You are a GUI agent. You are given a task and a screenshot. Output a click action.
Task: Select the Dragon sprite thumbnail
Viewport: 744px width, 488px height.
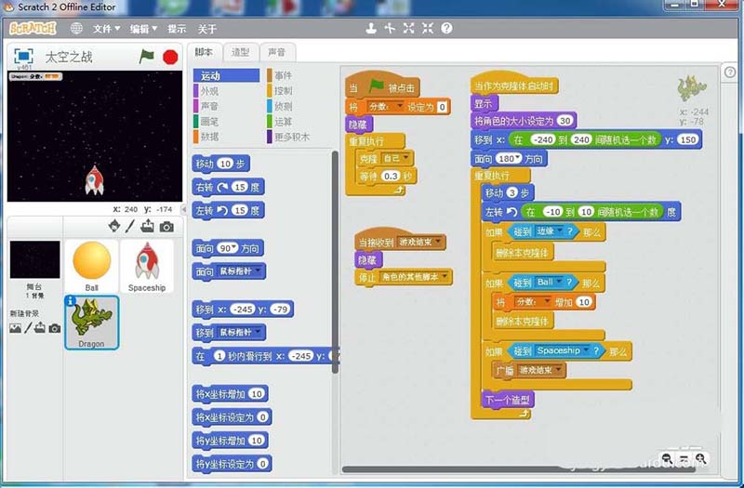click(x=91, y=323)
